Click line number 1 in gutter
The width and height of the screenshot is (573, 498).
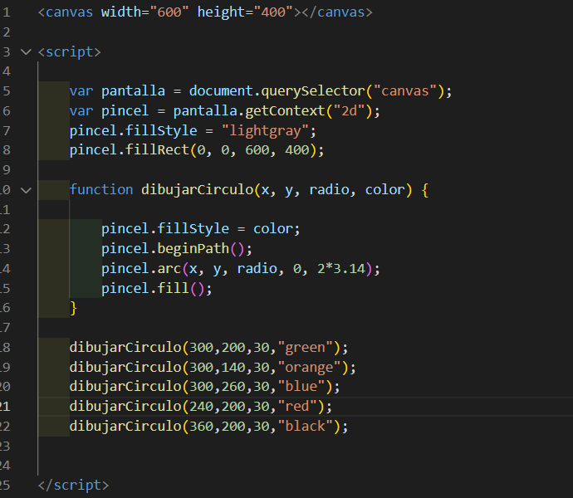tap(6, 12)
